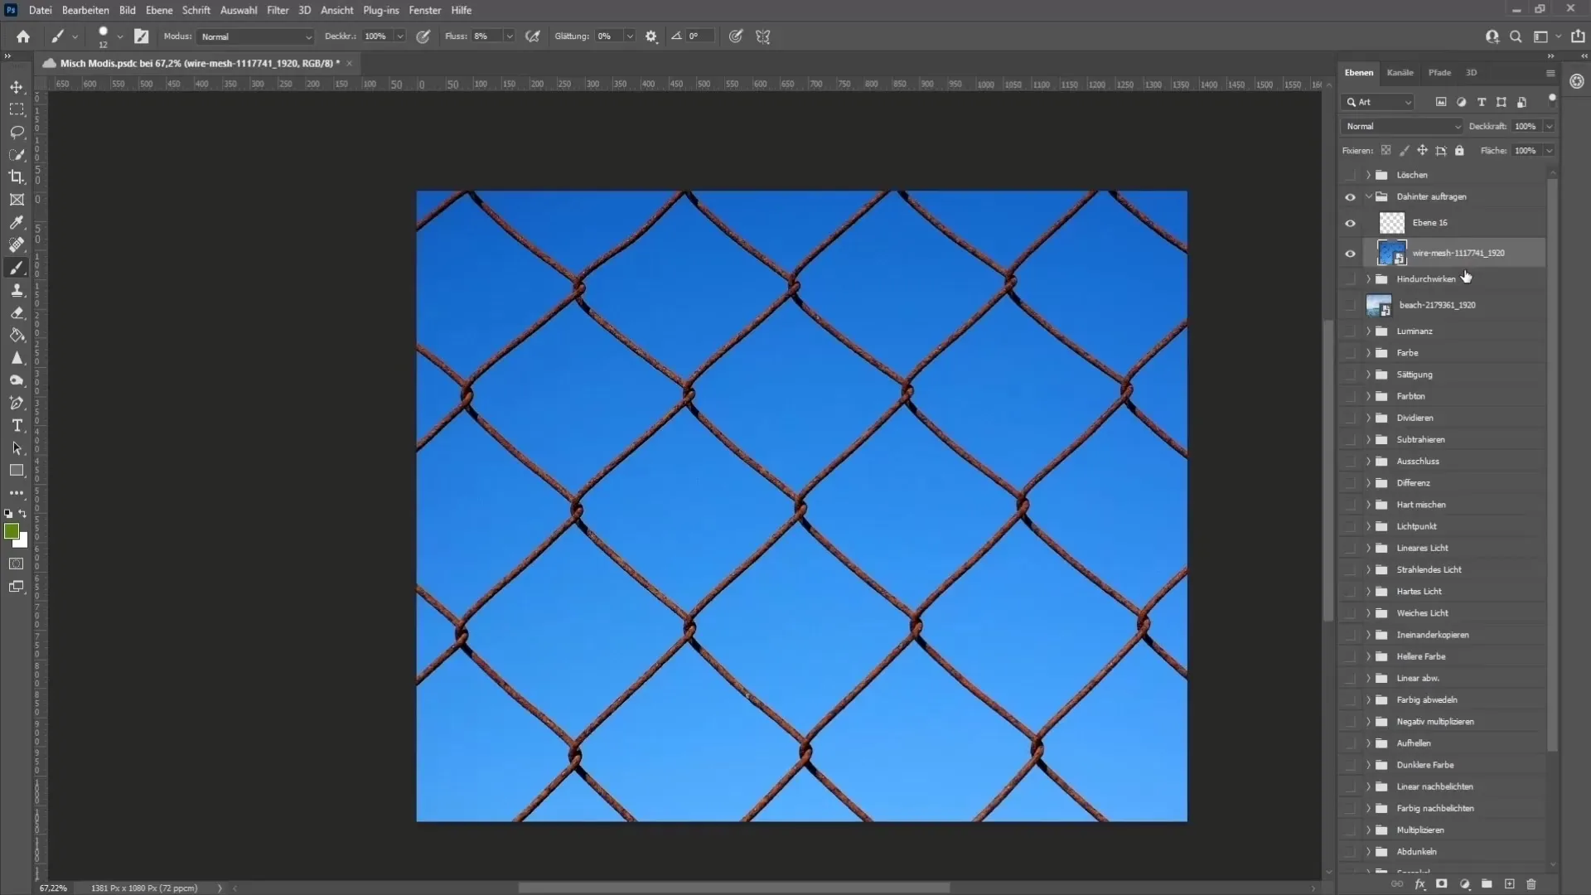Click the search magnifier icon
This screenshot has height=895, width=1591.
(1516, 36)
